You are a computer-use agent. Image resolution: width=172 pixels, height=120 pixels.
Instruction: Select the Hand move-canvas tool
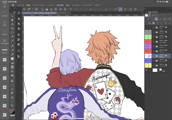click(12, 20)
